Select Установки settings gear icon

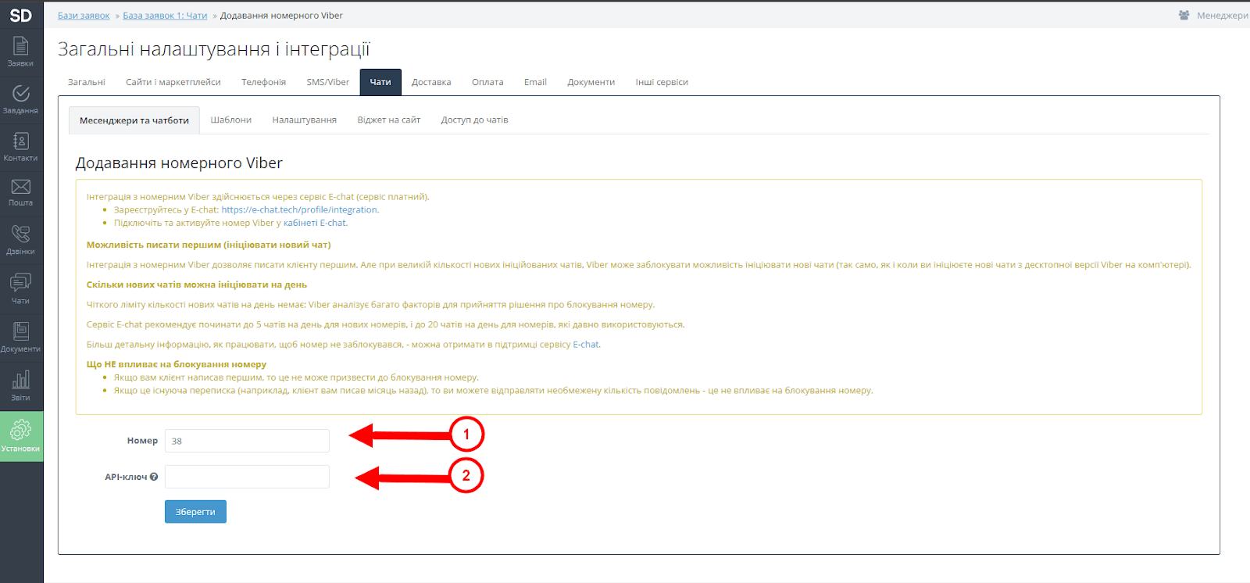pyautogui.click(x=21, y=435)
